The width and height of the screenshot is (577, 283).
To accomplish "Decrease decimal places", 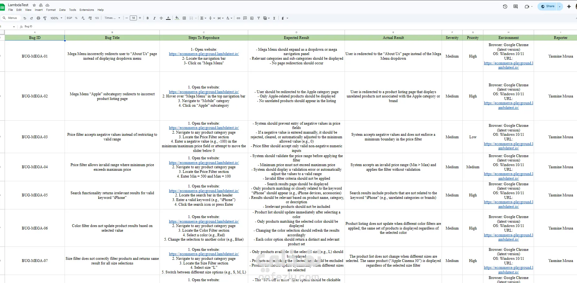I will coord(83,18).
